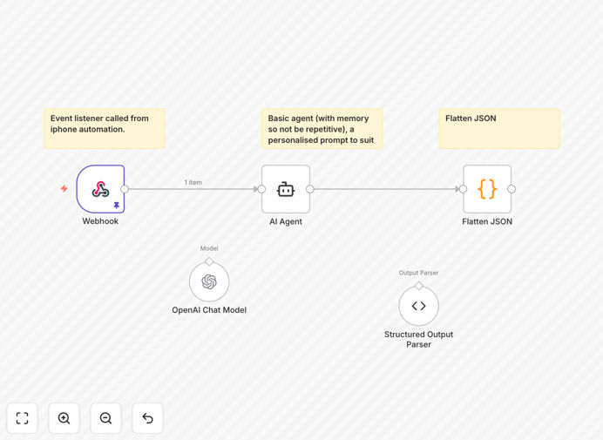This screenshot has height=440, width=603.
Task: Zoom in on the canvas
Action: (64, 418)
